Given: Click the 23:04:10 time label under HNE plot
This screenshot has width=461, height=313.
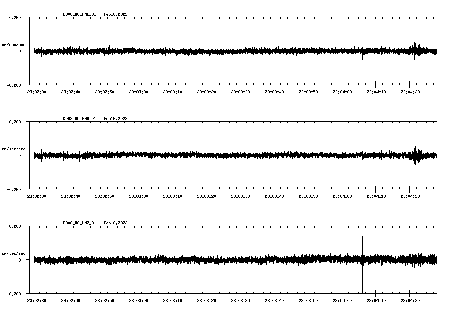Looking at the screenshot, I should (376, 92).
